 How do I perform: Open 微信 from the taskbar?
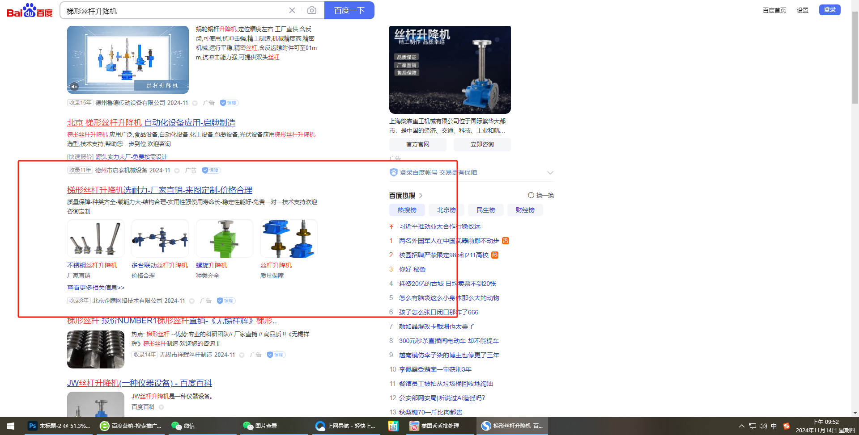(x=202, y=426)
